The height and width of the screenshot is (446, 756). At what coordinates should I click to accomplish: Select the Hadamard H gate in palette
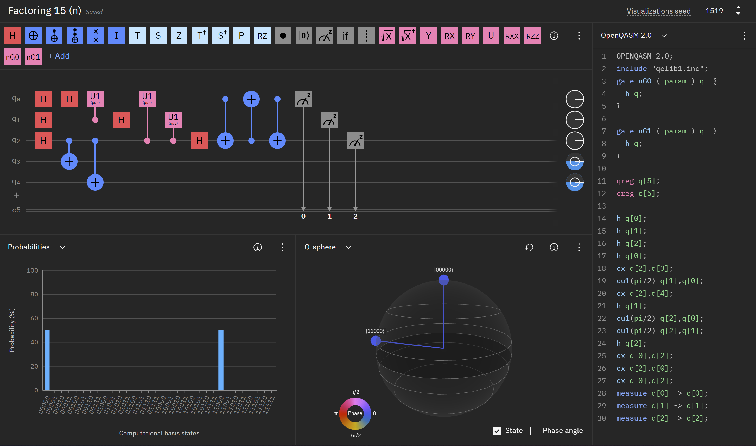tap(12, 36)
